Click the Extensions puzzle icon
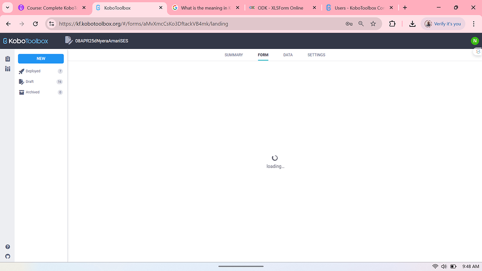The width and height of the screenshot is (482, 271). tap(392, 24)
